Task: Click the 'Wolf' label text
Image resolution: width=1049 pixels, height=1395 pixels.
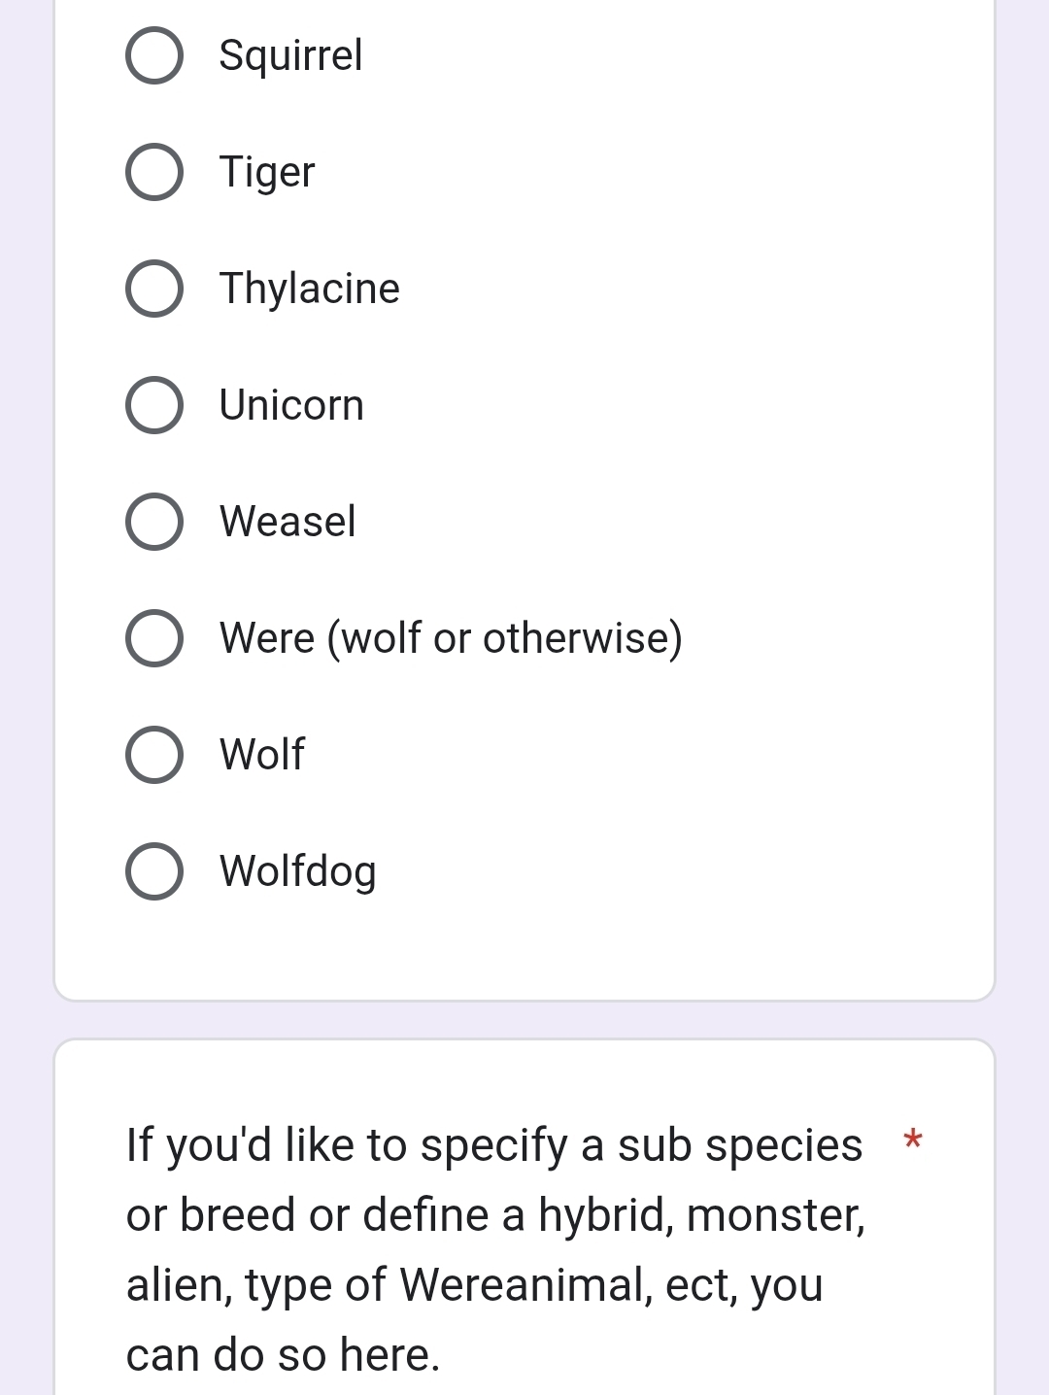Action: pos(262,755)
